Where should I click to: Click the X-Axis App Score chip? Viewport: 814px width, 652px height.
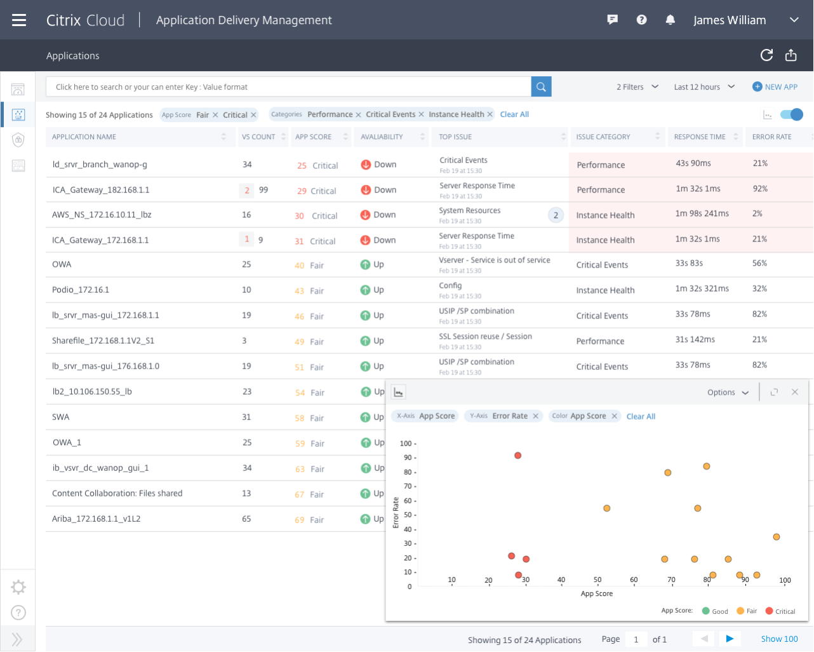[425, 416]
